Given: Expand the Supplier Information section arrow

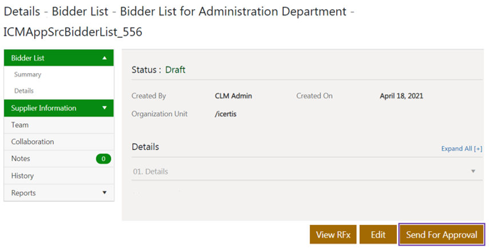Looking at the screenshot, I should tap(105, 108).
